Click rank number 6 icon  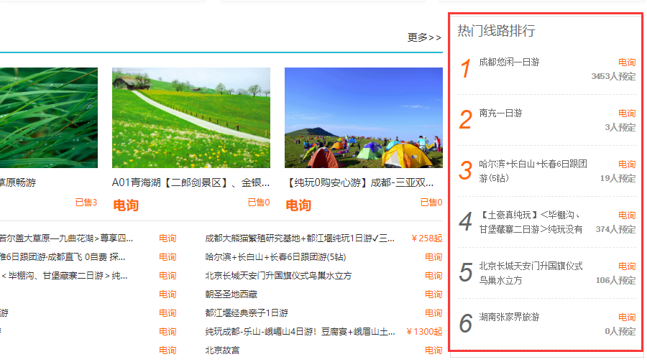point(466,324)
